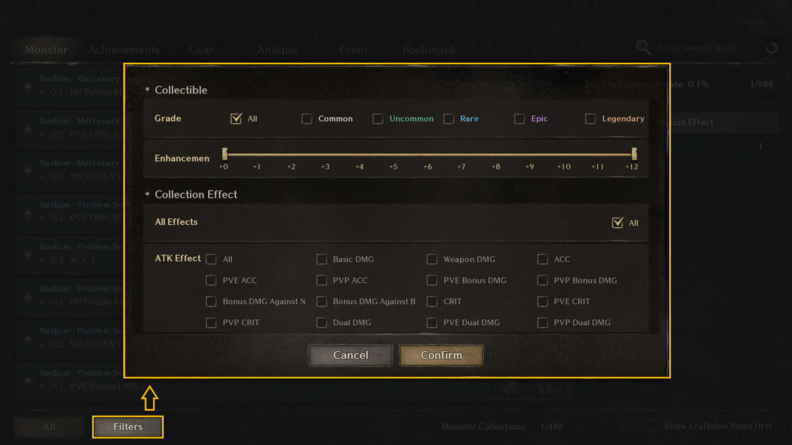Select the PVE Bonus DMG checkbox
The width and height of the screenshot is (792, 445).
pyautogui.click(x=432, y=280)
